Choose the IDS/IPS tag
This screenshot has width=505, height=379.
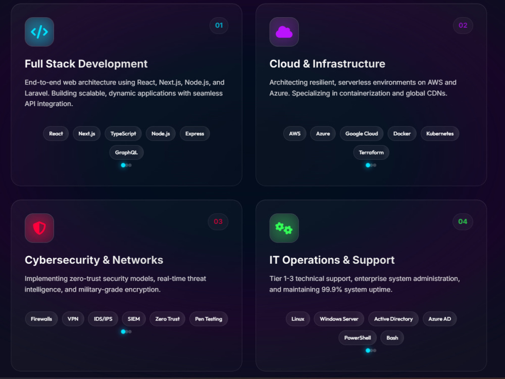coord(103,319)
